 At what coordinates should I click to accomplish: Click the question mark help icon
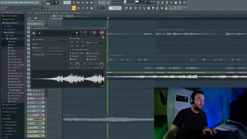click(x=171, y=3)
